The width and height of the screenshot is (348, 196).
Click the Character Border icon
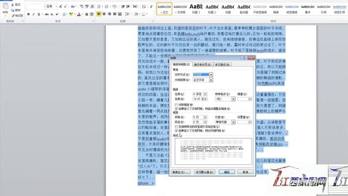[92, 7]
